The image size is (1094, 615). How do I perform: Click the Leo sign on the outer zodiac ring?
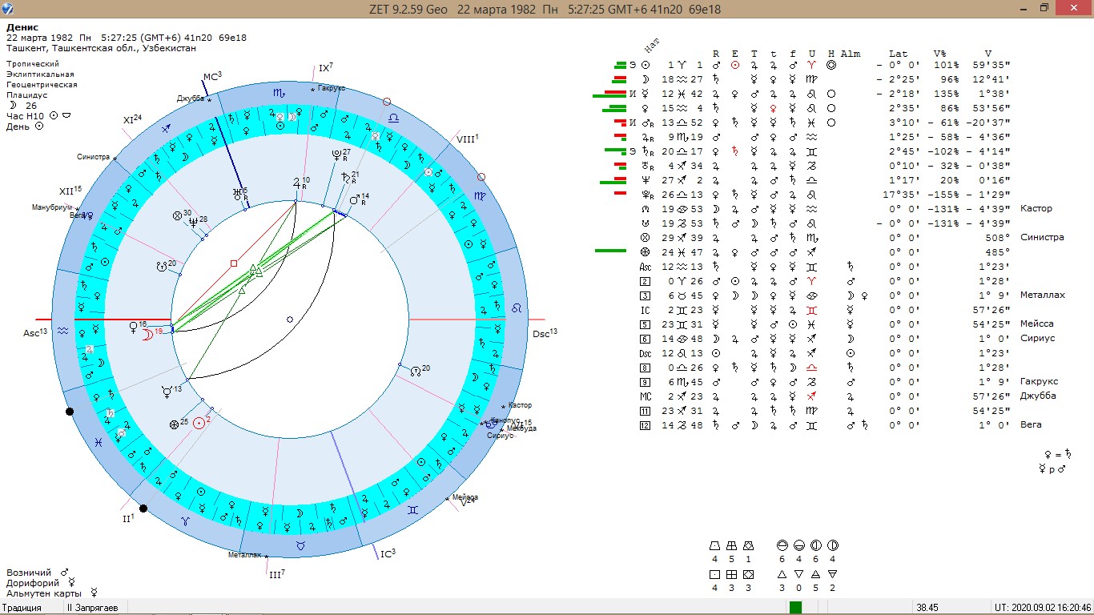[x=517, y=307]
